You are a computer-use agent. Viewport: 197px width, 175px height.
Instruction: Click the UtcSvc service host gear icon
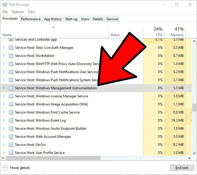(x=11, y=145)
